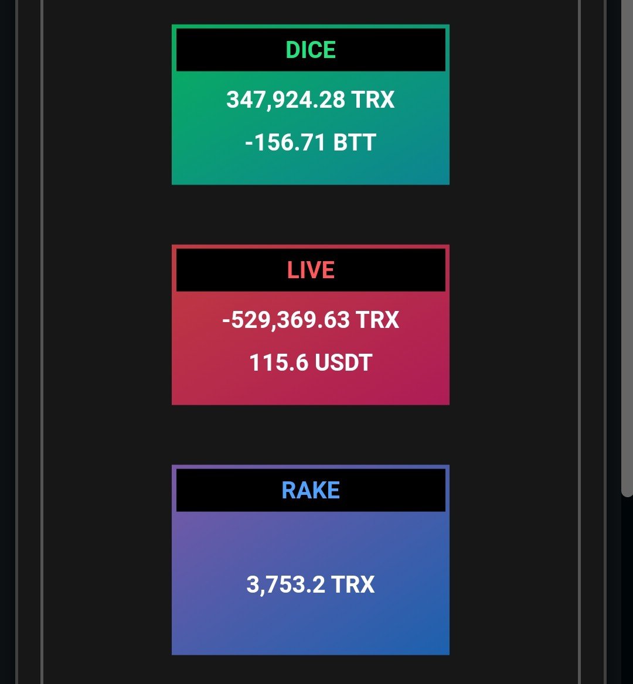Click the dark gap between LIVE and RAKE cards
Viewport: 633px width, 684px height.
(x=311, y=435)
